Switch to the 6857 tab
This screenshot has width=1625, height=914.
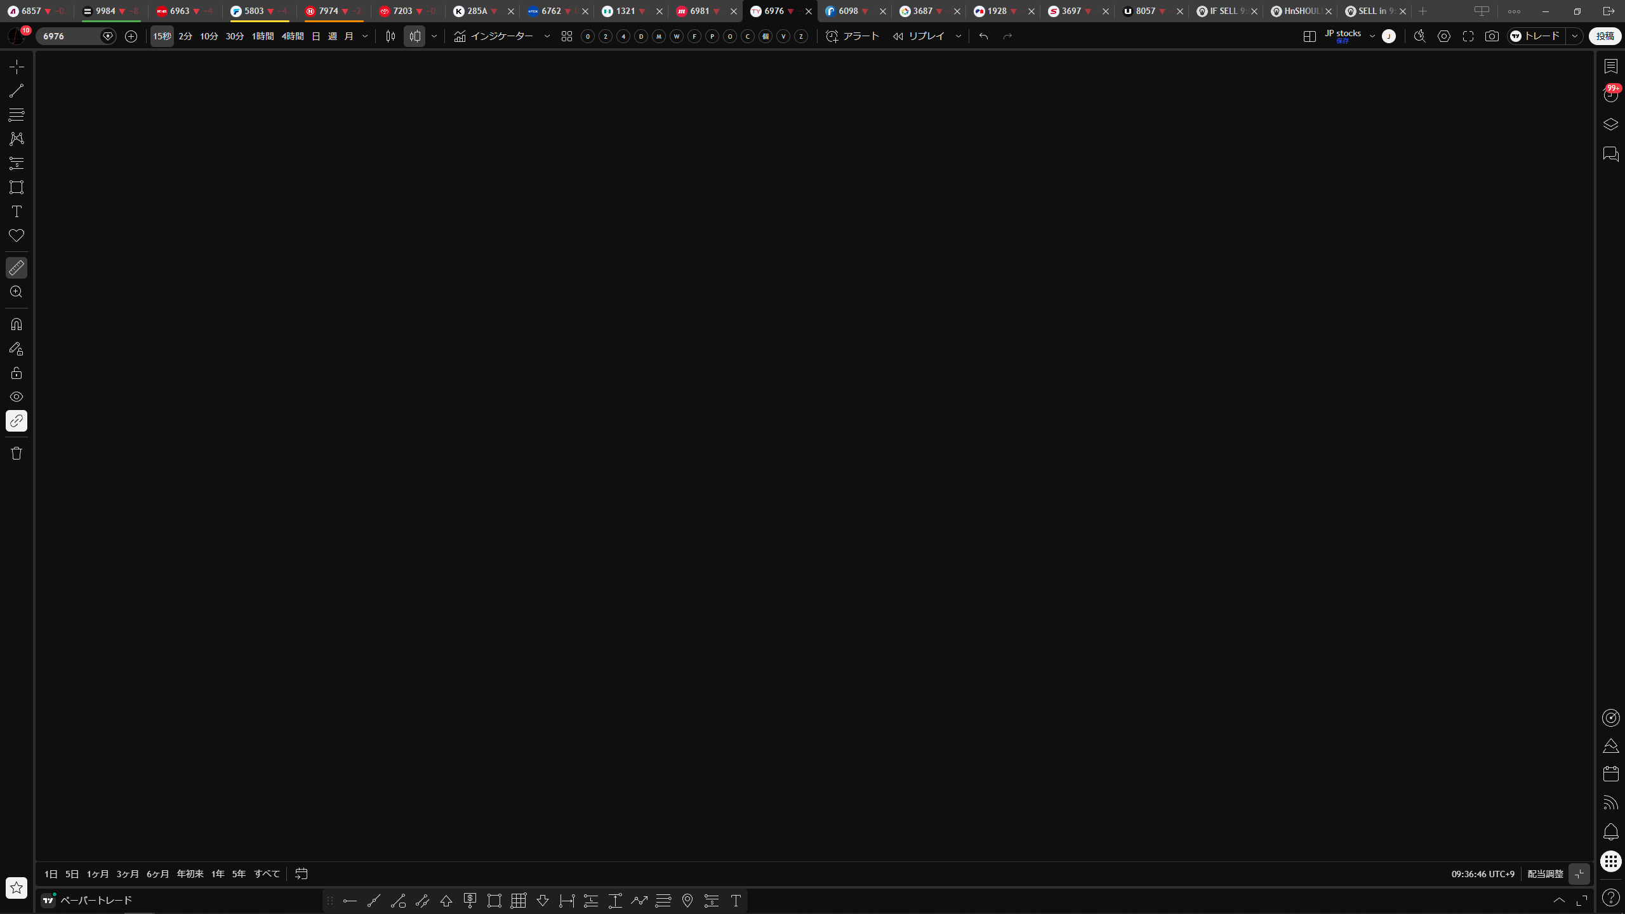[36, 11]
